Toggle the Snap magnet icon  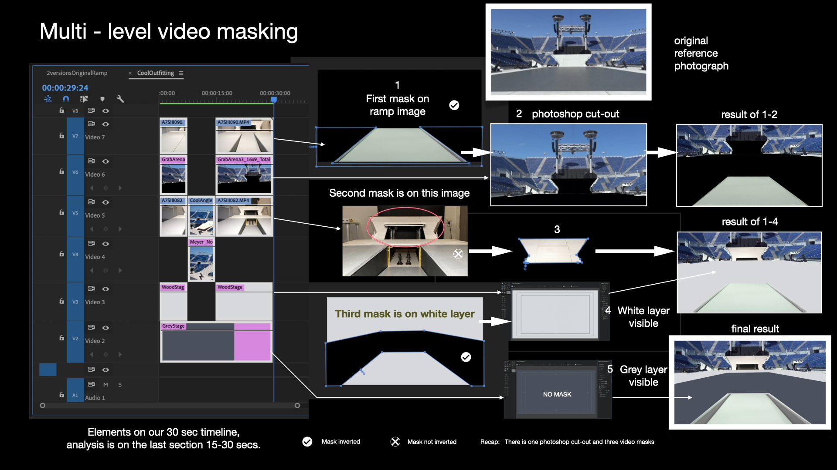tap(66, 99)
